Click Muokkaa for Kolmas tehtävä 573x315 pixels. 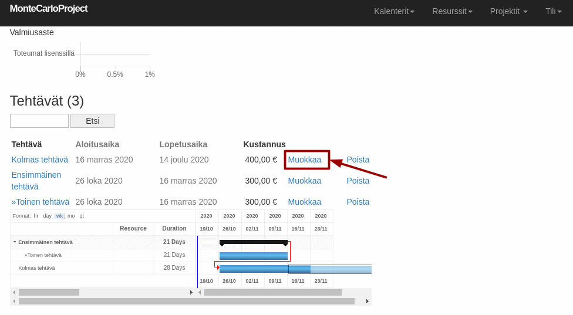tap(304, 160)
